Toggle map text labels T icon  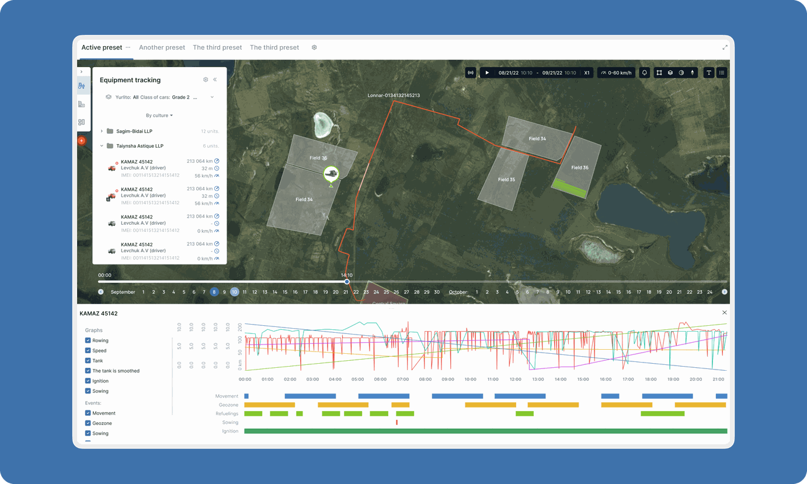pos(709,73)
